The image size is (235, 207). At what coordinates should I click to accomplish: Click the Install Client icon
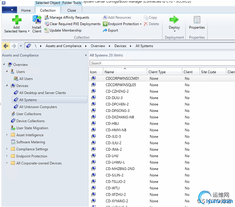37,20
